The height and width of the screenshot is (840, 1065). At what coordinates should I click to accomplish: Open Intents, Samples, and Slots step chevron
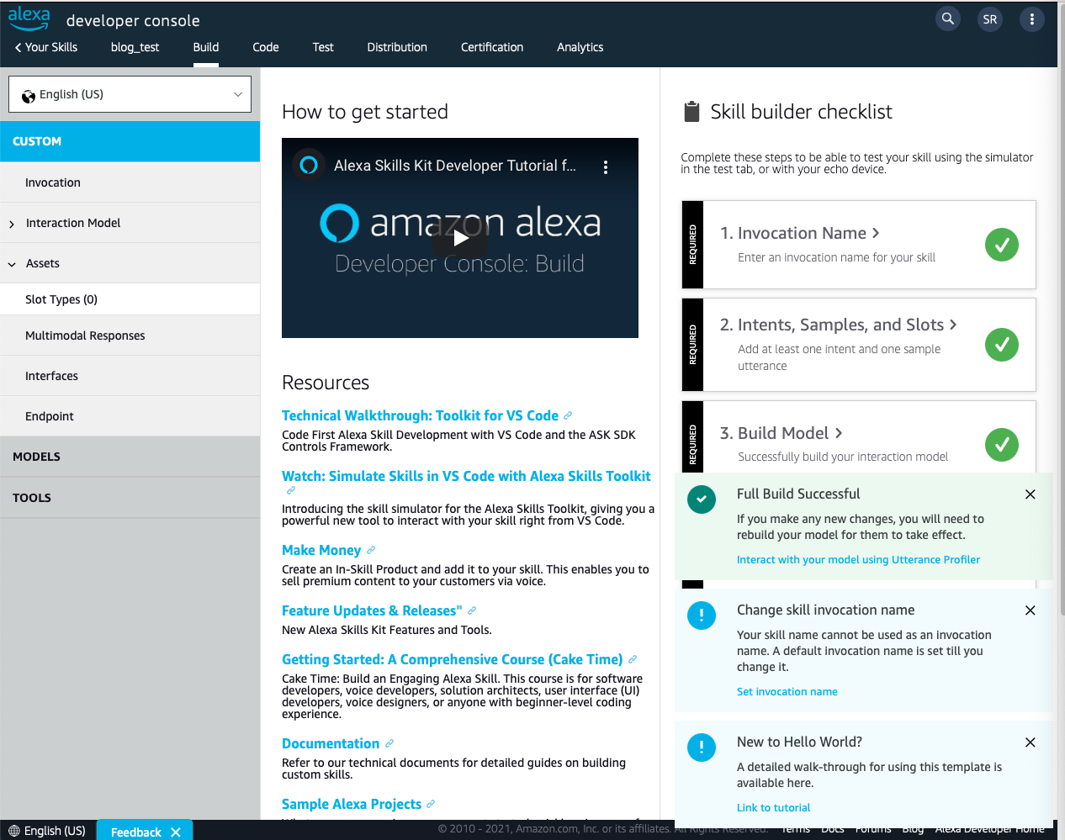[953, 325]
